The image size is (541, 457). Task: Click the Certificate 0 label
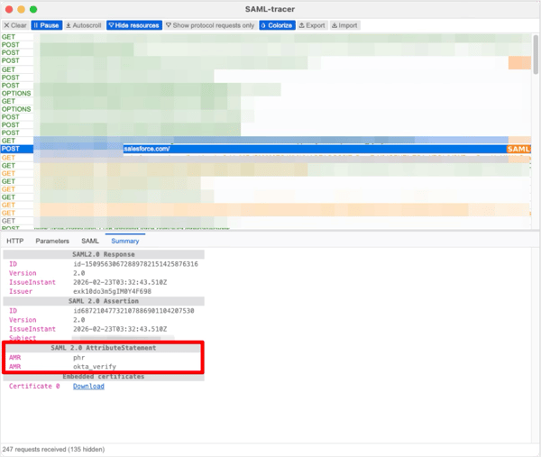tap(34, 386)
